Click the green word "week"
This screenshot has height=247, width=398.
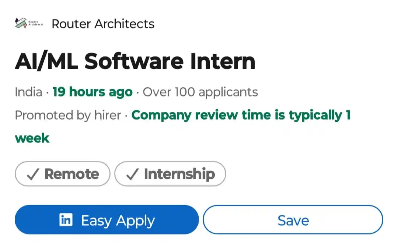pos(32,138)
